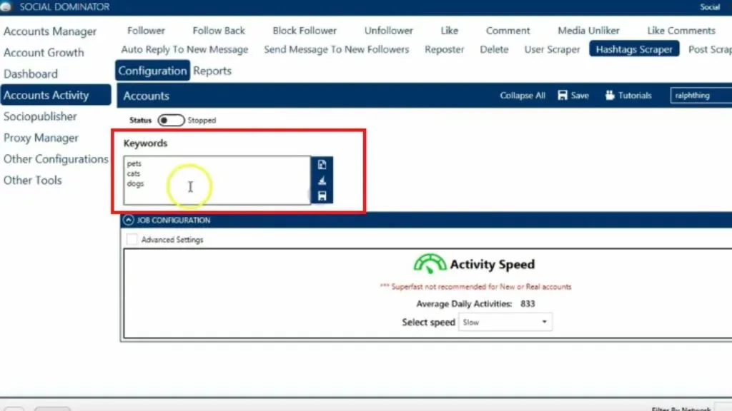Click the import keywords file icon

click(x=322, y=165)
